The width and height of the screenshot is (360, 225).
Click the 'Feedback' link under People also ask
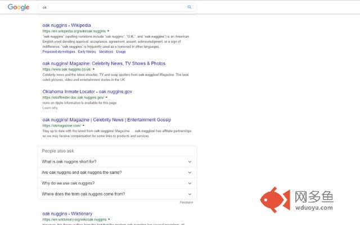click(x=186, y=202)
